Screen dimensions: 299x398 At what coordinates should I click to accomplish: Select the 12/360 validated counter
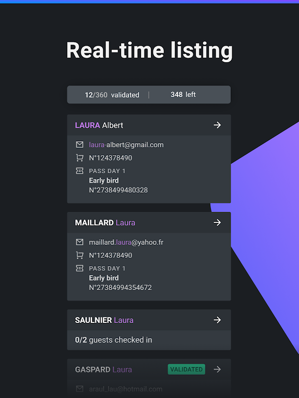click(x=112, y=95)
